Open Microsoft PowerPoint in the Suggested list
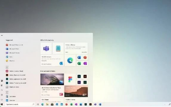The width and height of the screenshot is (171, 107). (x=14, y=45)
